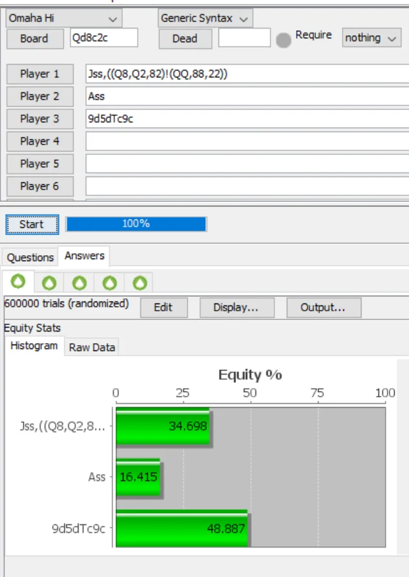This screenshot has height=577, width=409.
Task: Open the Omaha Hi game dropdown
Action: [64, 18]
